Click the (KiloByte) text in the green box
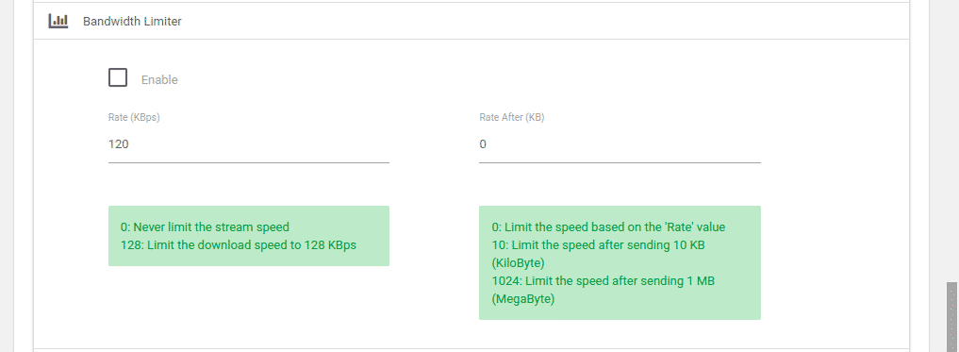959x352 pixels. [x=518, y=263]
